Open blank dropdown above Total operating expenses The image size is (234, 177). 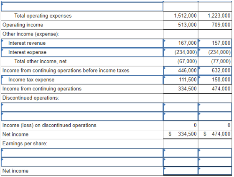pos(82,7)
